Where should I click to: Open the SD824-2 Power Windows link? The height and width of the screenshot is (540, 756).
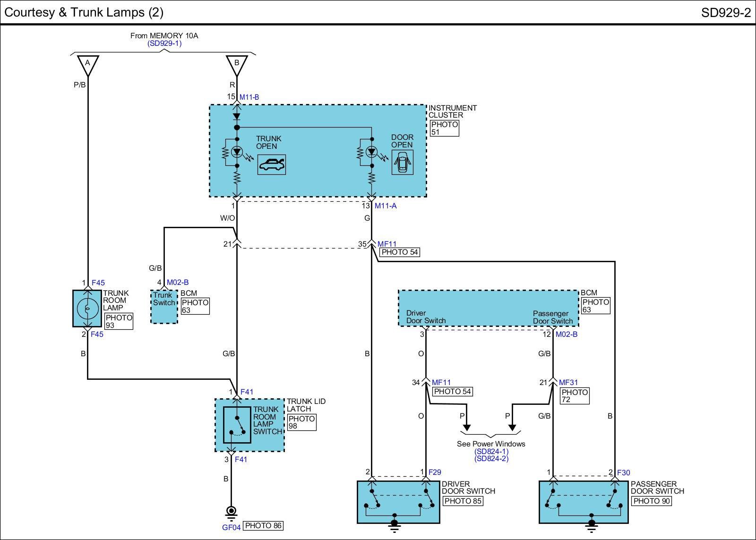(x=491, y=458)
